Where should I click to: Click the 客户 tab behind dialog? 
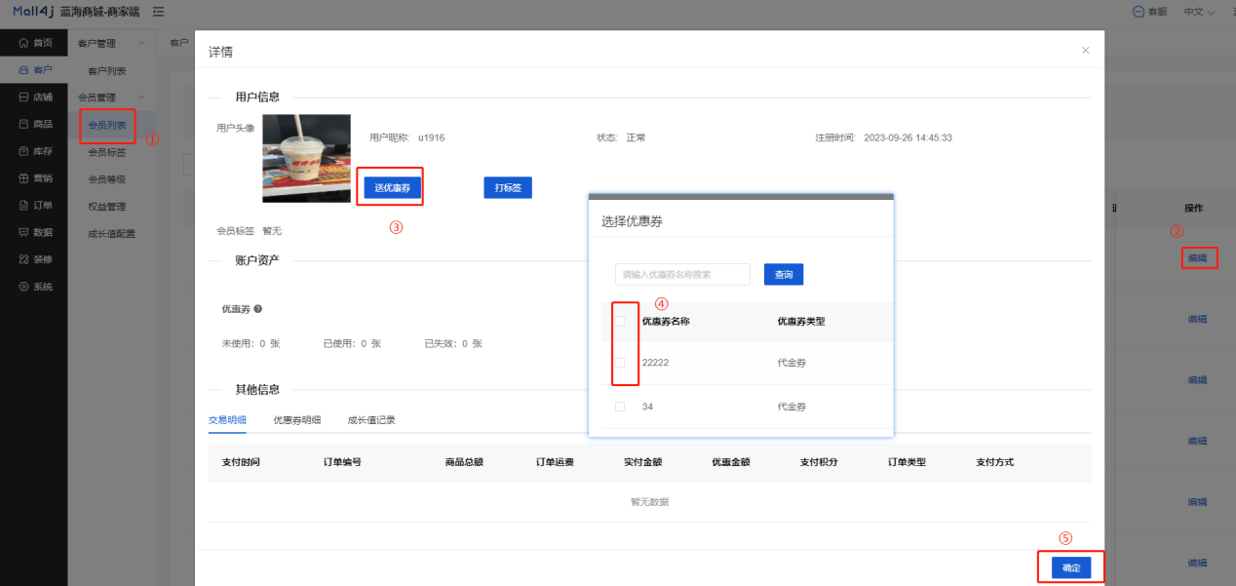coord(179,43)
